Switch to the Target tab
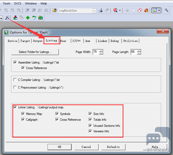 [25, 41]
